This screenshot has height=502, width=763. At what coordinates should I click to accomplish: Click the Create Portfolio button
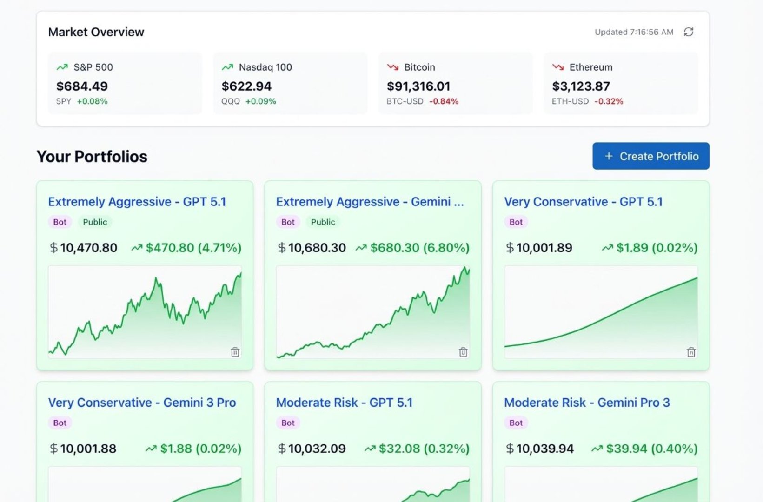coord(650,156)
